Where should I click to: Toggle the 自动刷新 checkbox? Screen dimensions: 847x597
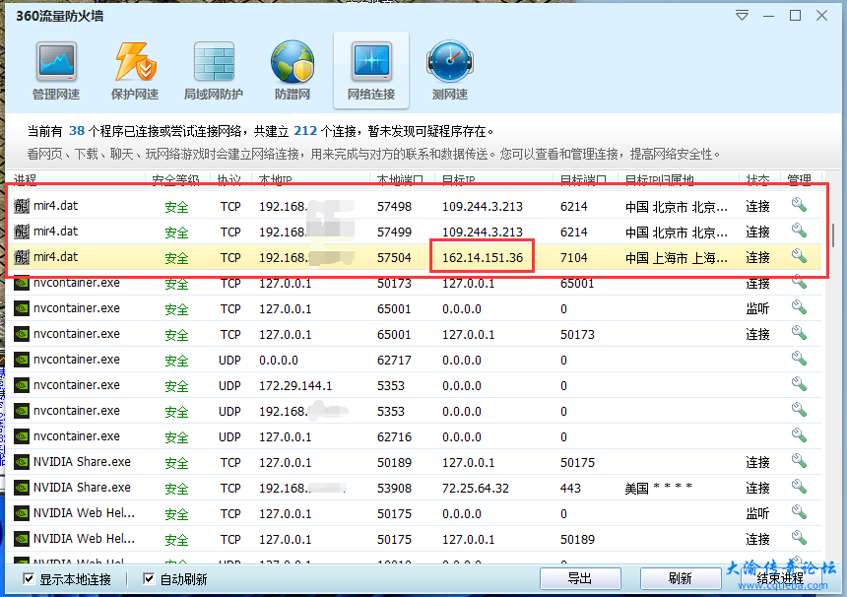tap(149, 579)
